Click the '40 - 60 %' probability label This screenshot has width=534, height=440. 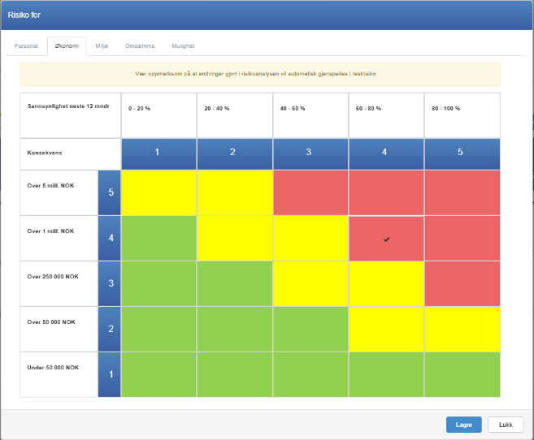(293, 109)
